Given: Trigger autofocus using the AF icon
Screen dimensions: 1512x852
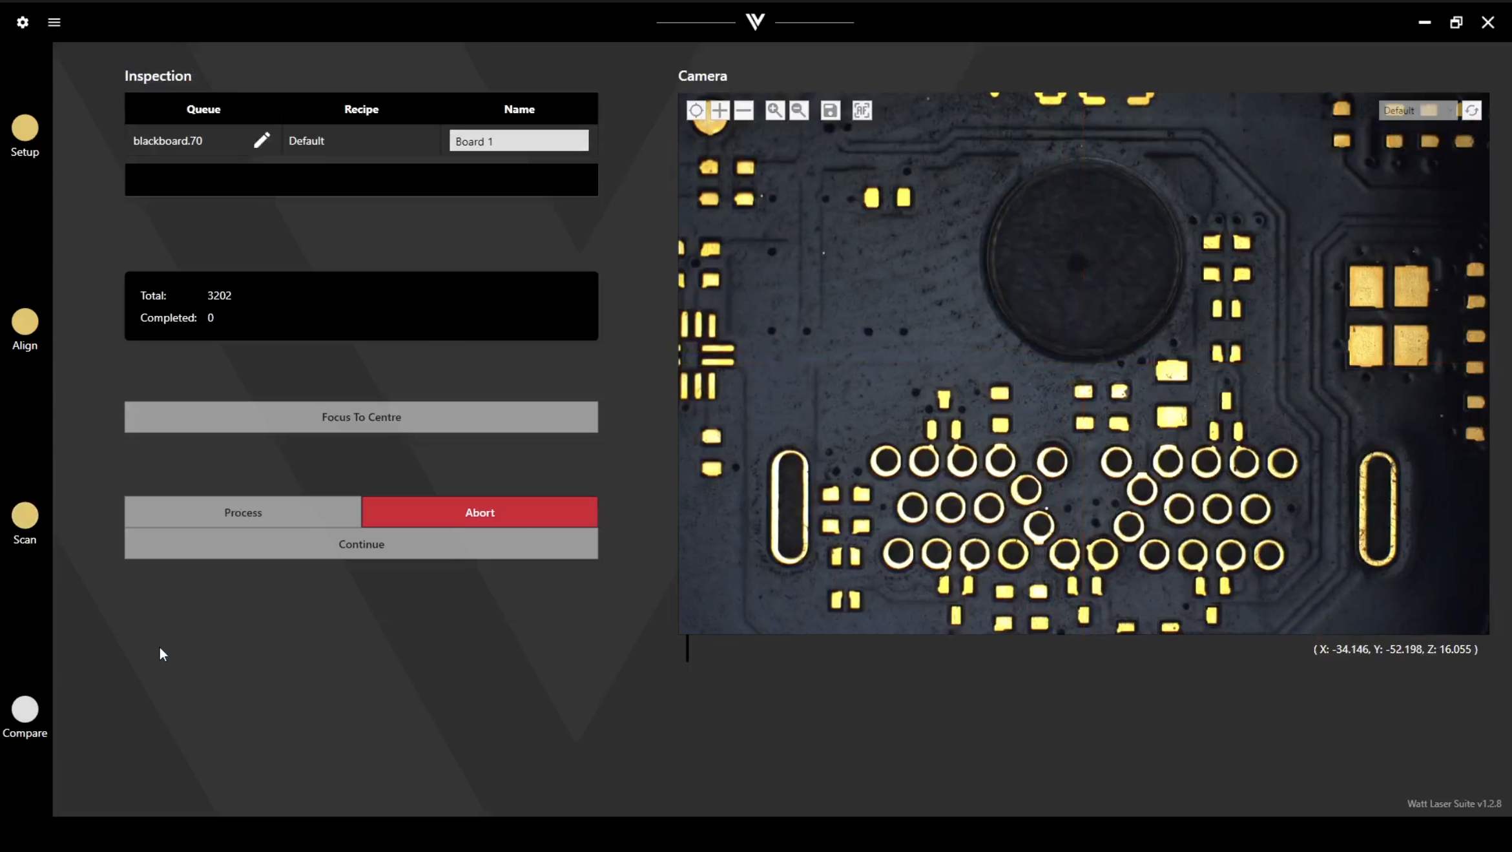Looking at the screenshot, I should pos(862,110).
